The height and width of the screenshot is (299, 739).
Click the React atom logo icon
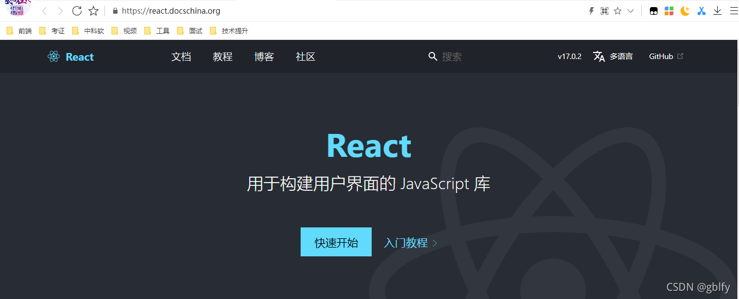coord(54,57)
